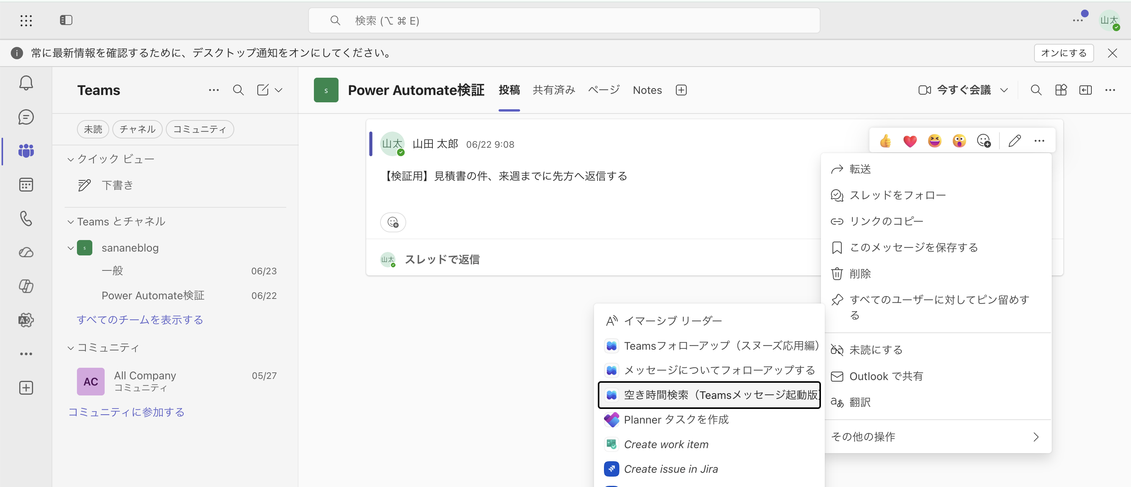
Task: React with laughing face emoji
Action: coord(935,141)
